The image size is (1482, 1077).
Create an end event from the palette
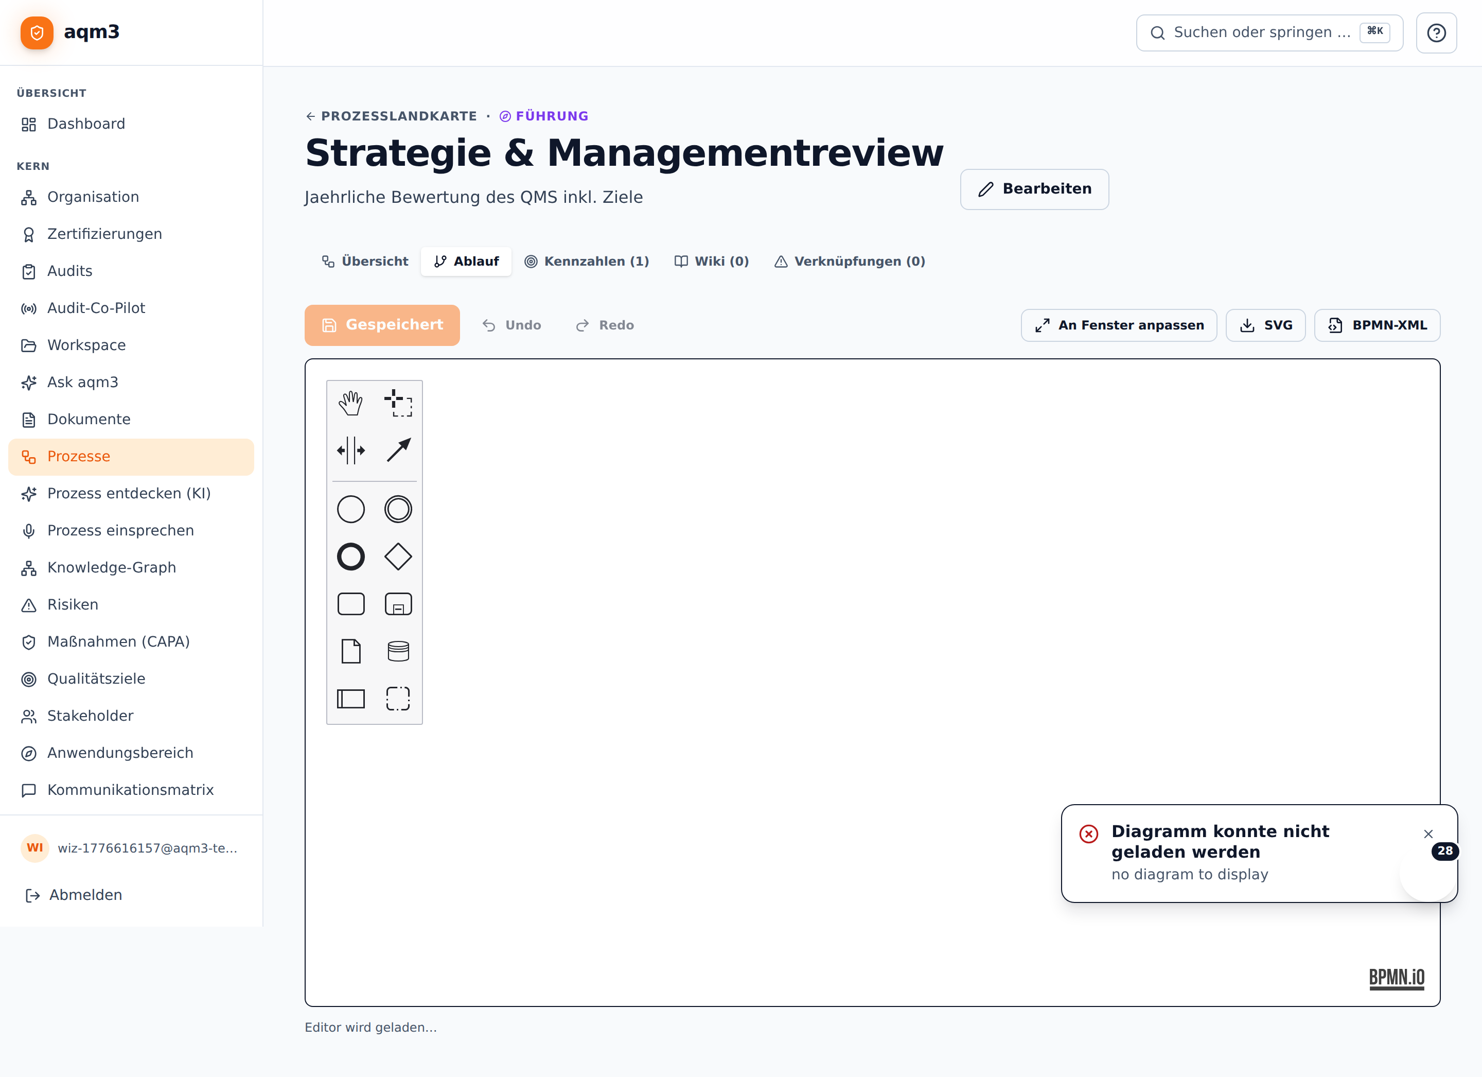351,557
